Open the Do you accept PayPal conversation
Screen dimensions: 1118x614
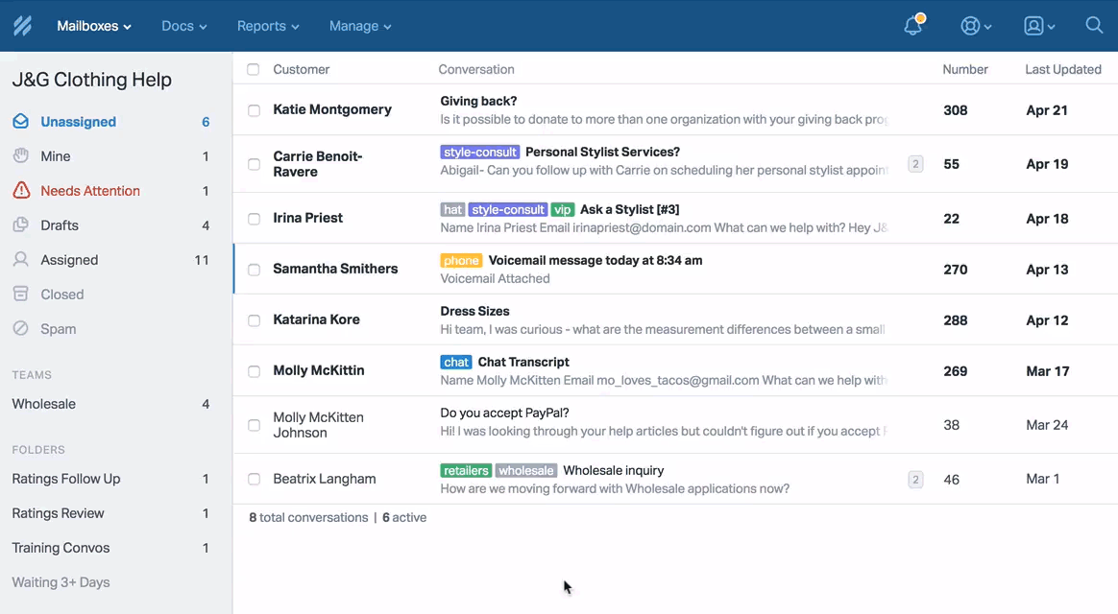(504, 413)
